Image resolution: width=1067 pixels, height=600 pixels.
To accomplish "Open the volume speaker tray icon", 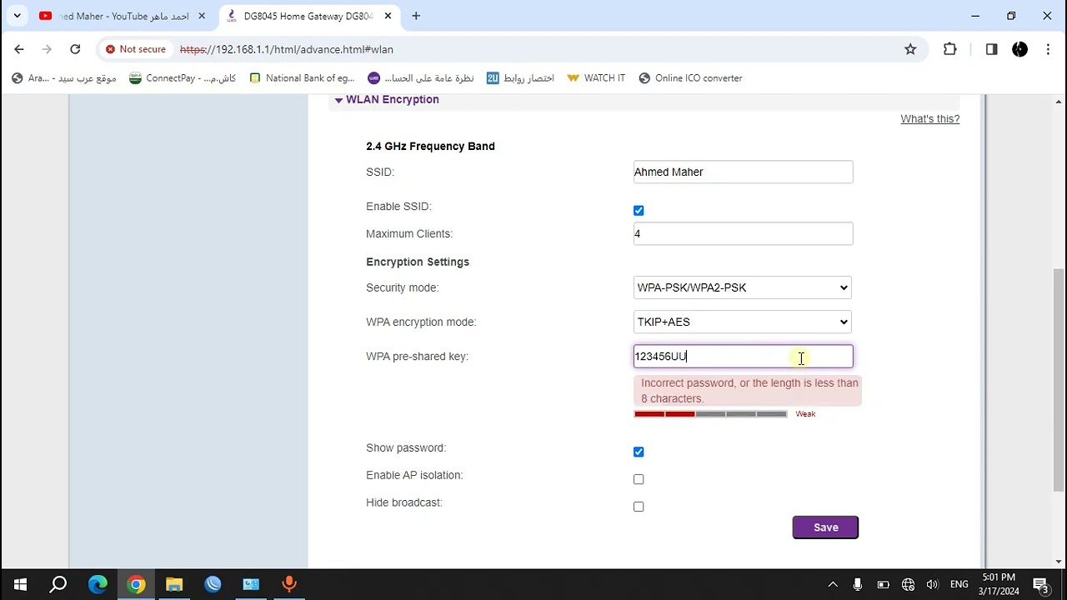I will [932, 584].
